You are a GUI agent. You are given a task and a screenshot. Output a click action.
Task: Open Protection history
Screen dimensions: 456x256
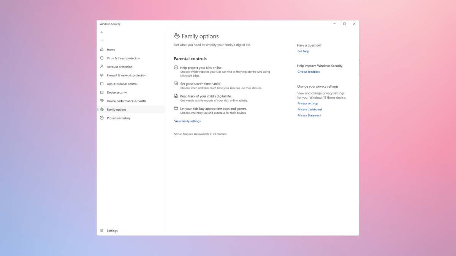pos(131,118)
